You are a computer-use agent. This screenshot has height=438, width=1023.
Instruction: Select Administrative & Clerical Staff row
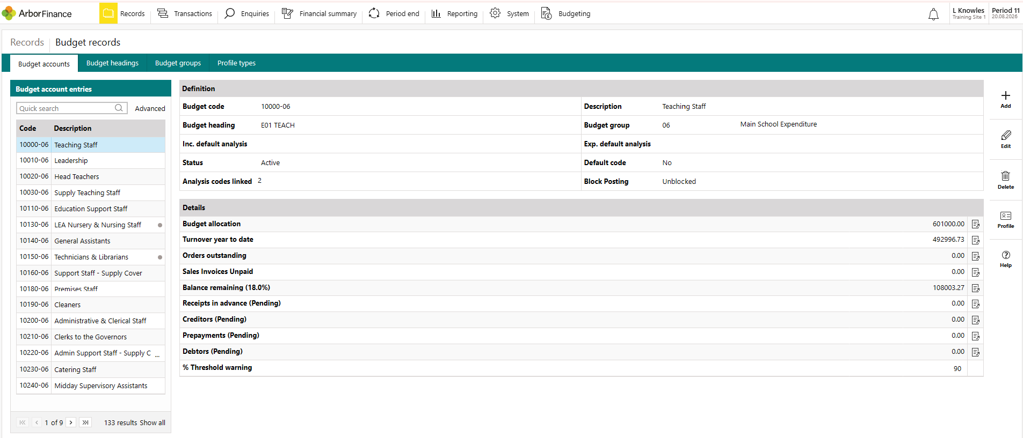[91, 321]
